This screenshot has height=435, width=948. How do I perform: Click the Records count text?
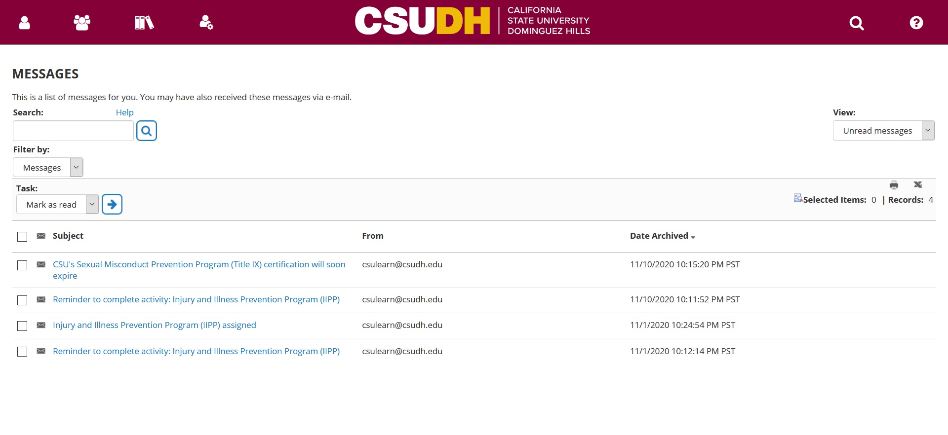pos(910,200)
